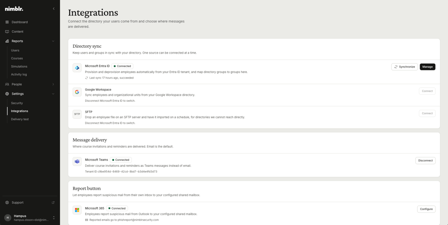Click Entra ID Connected status badge
Image resolution: width=448 pixels, height=225 pixels.
pos(122,66)
